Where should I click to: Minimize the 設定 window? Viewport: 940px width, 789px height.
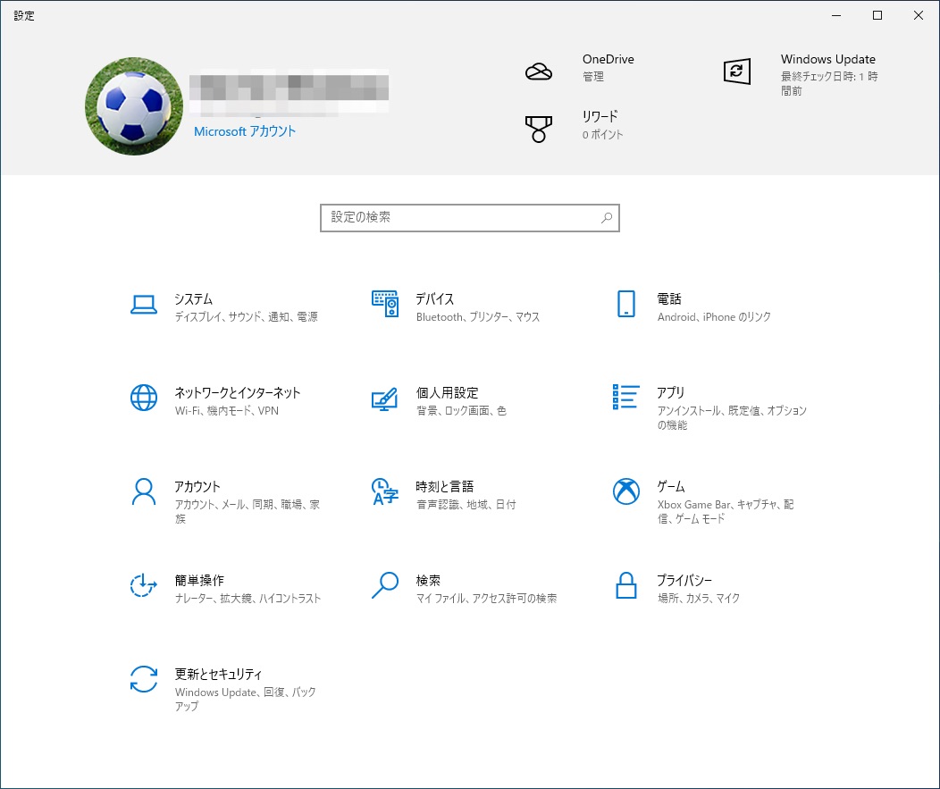(x=836, y=15)
